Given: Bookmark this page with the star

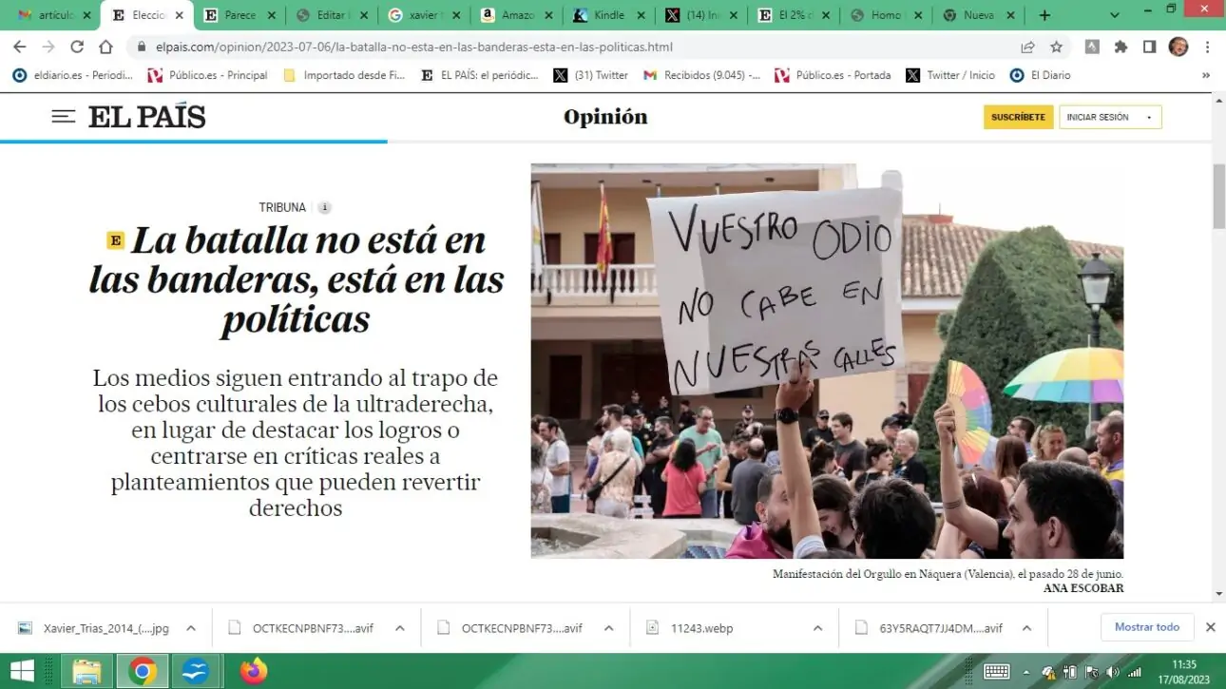Looking at the screenshot, I should tap(1056, 47).
